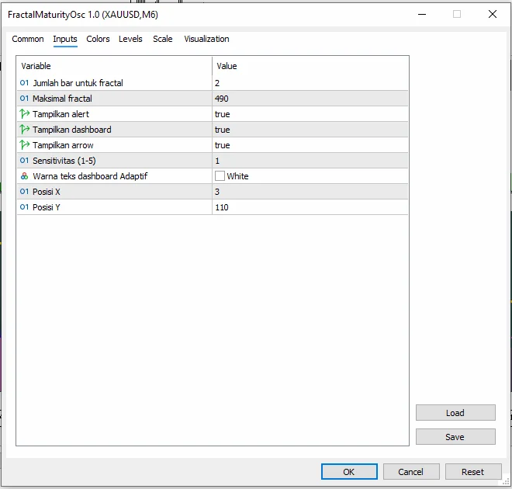The height and width of the screenshot is (489, 512).
Task: Select Sensitivitas value 1
Action: pyautogui.click(x=217, y=161)
